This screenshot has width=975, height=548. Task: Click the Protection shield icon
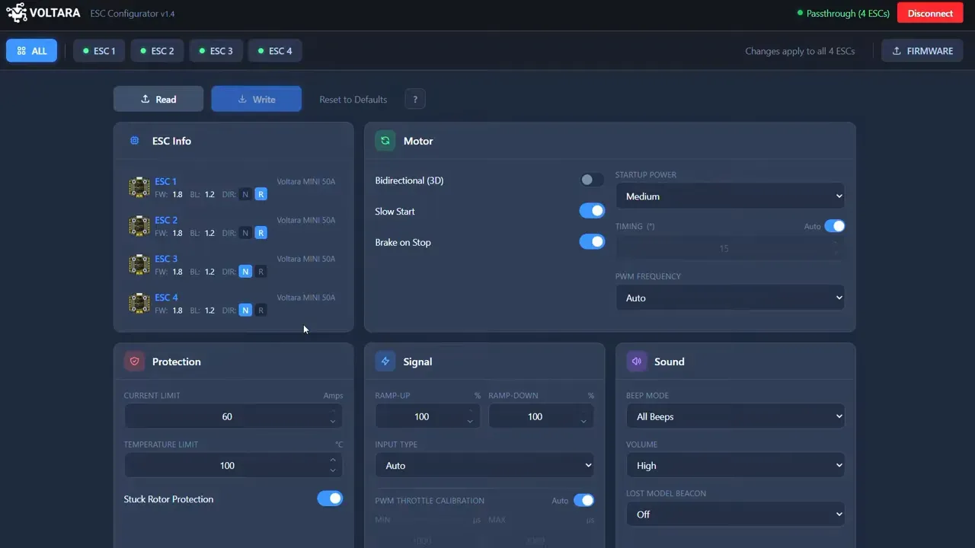(x=134, y=362)
